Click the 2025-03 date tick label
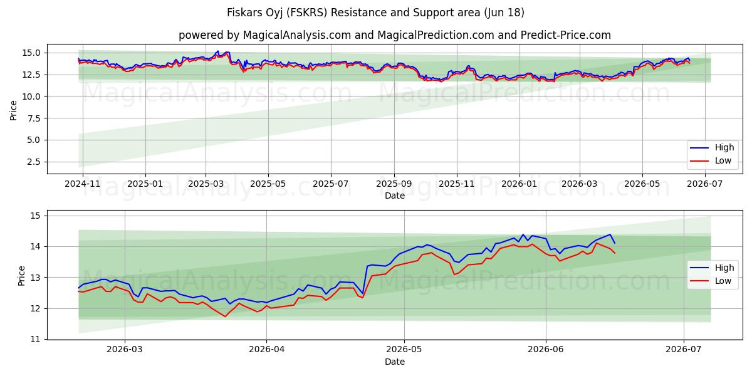 (x=206, y=184)
